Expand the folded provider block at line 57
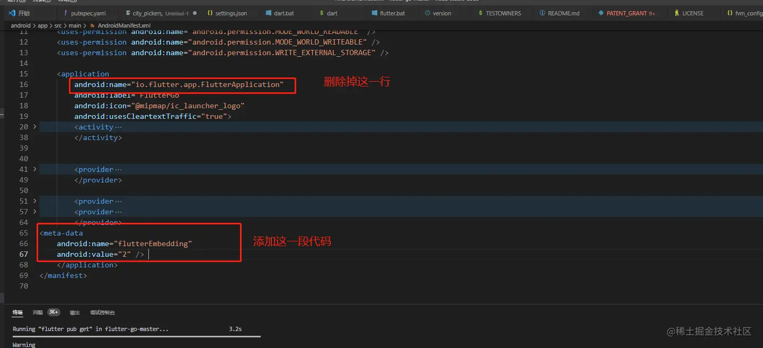 click(35, 212)
